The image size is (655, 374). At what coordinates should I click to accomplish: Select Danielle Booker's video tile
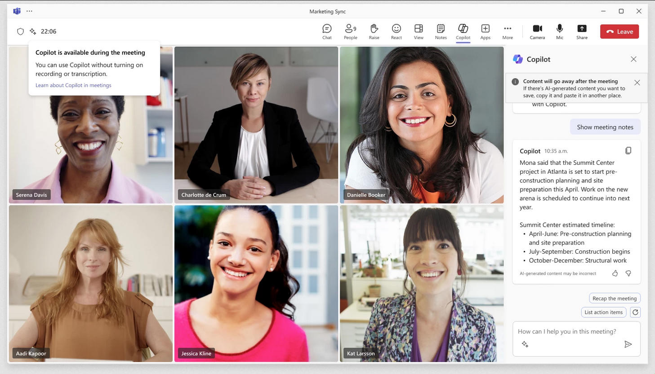422,125
